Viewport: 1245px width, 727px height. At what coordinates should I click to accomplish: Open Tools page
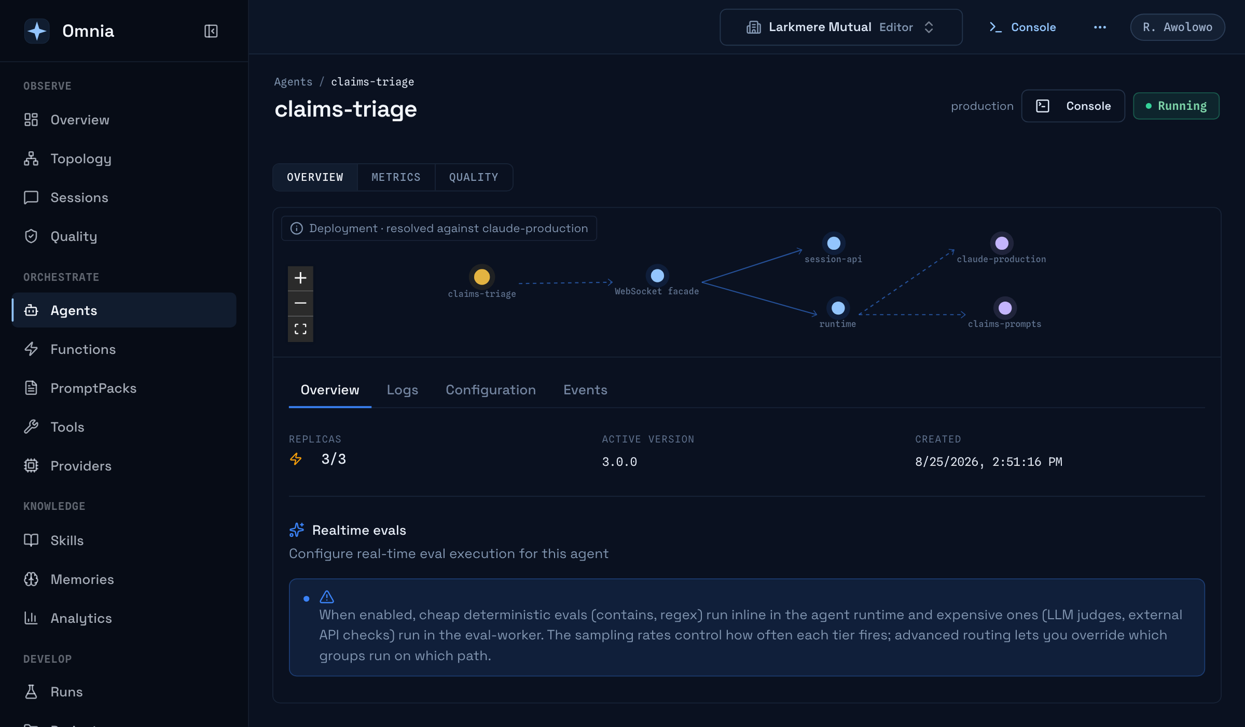(123, 427)
